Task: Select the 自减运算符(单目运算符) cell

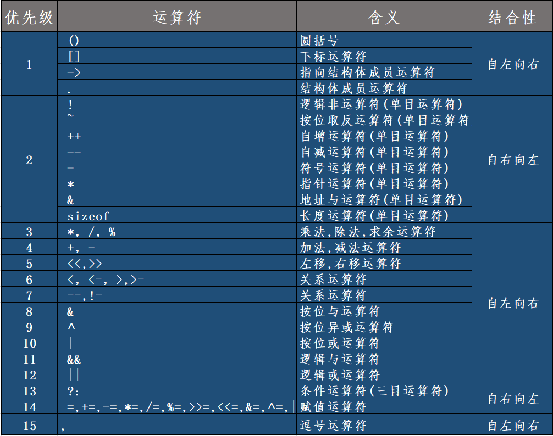Action: click(384, 151)
